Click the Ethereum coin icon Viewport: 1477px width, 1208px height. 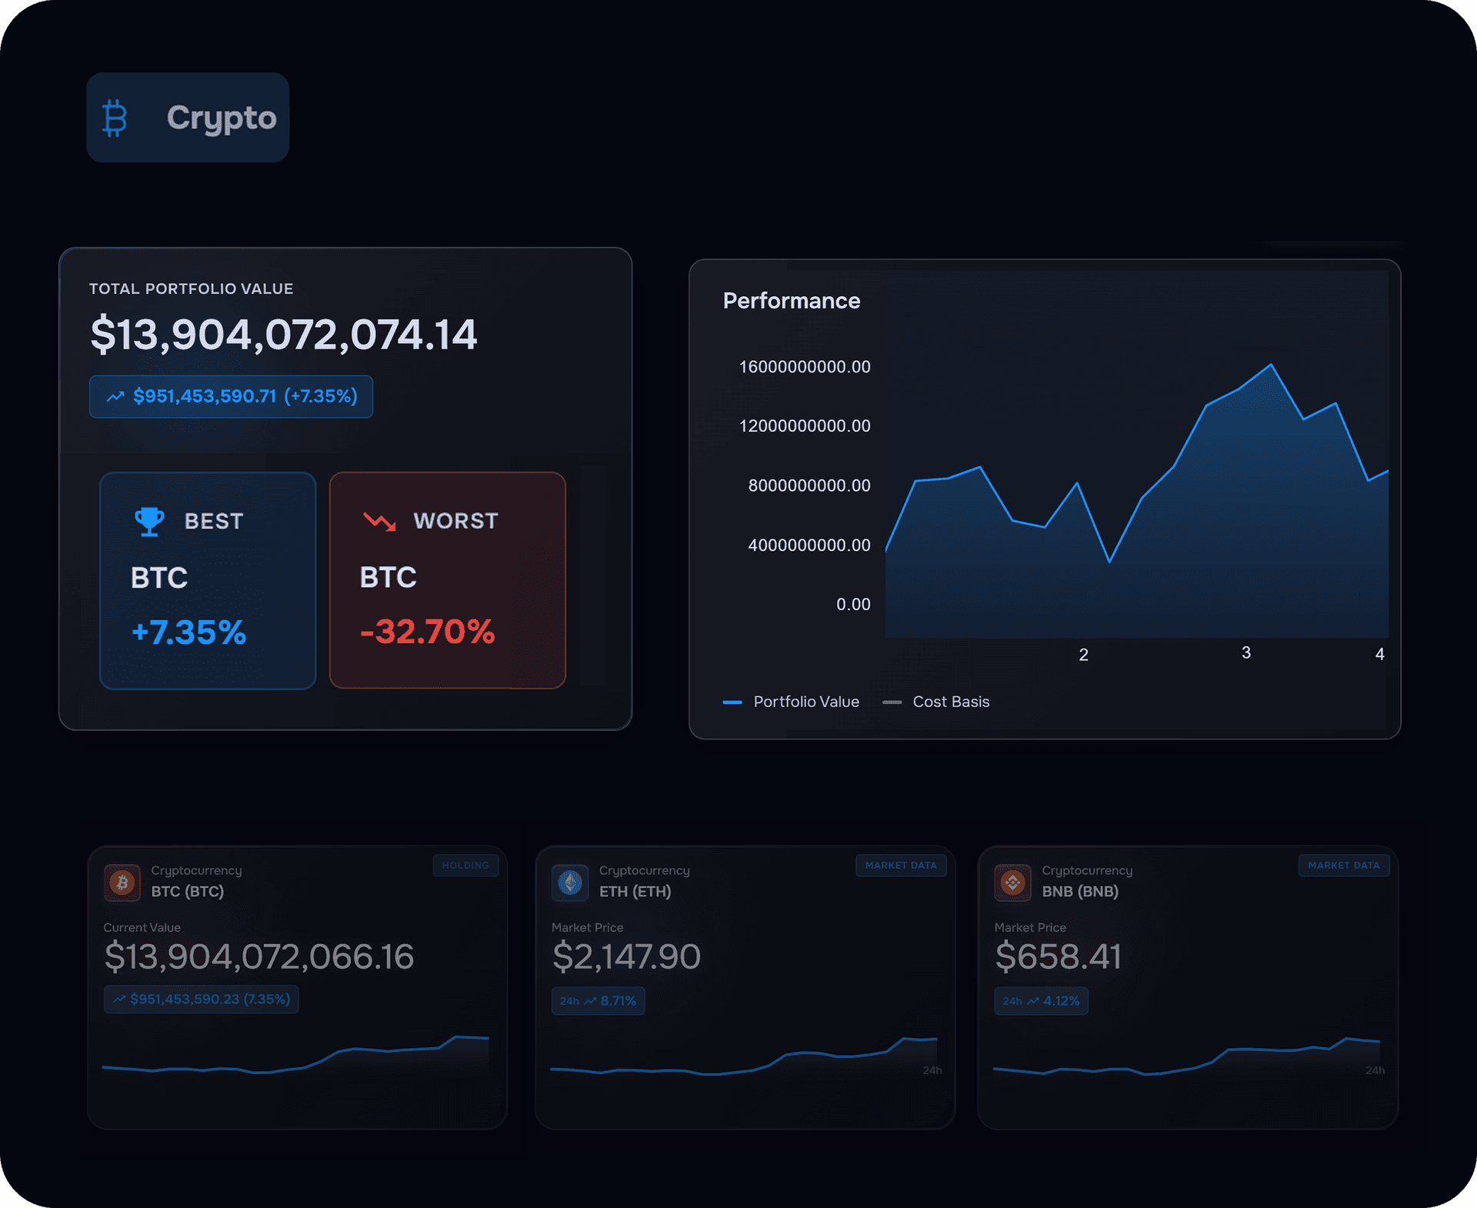(x=570, y=882)
